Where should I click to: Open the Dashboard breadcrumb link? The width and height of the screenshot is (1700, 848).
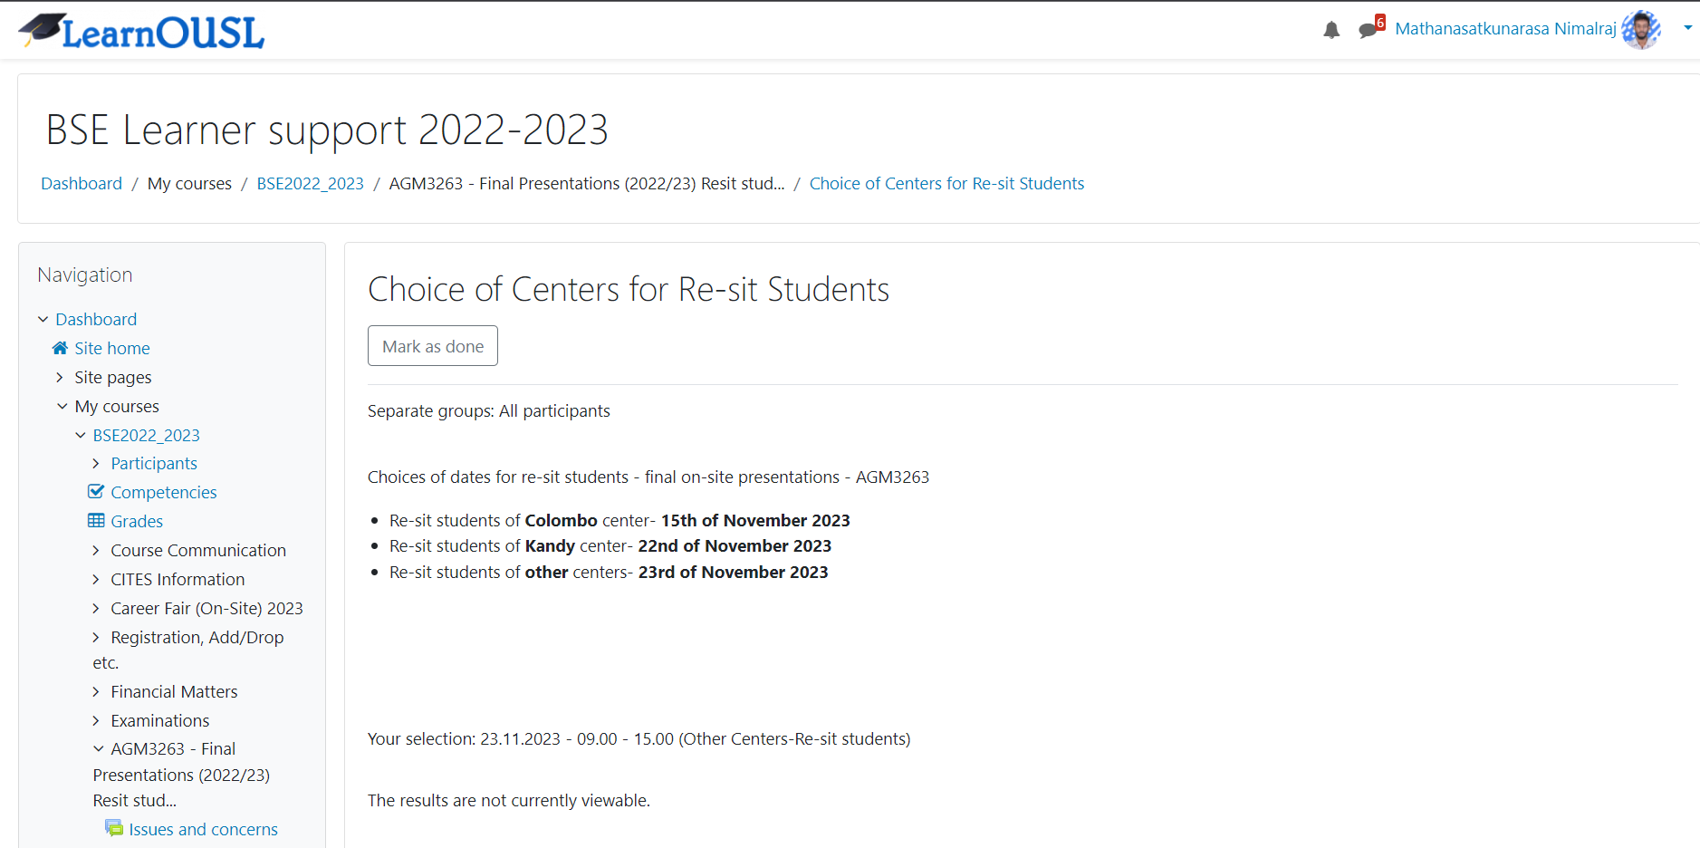82,183
